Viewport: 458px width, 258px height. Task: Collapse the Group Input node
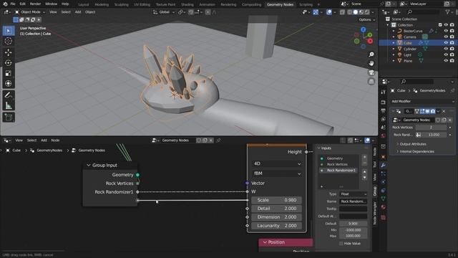[x=89, y=166]
